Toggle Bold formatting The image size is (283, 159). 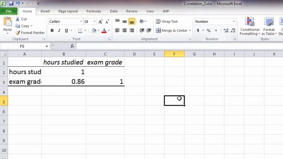click(52, 30)
